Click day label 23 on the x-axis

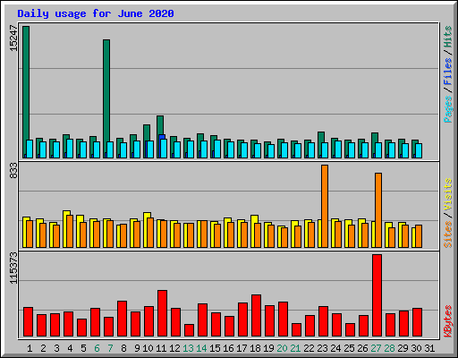click(322, 348)
